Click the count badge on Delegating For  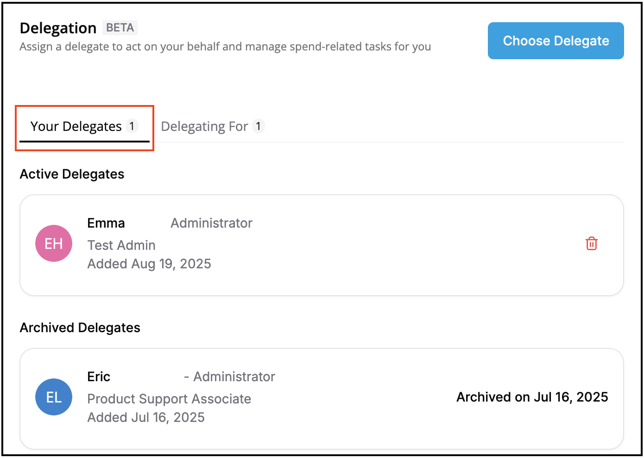tap(259, 126)
